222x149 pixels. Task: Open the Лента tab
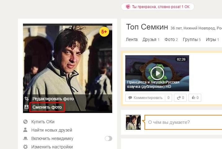pyautogui.click(x=132, y=39)
